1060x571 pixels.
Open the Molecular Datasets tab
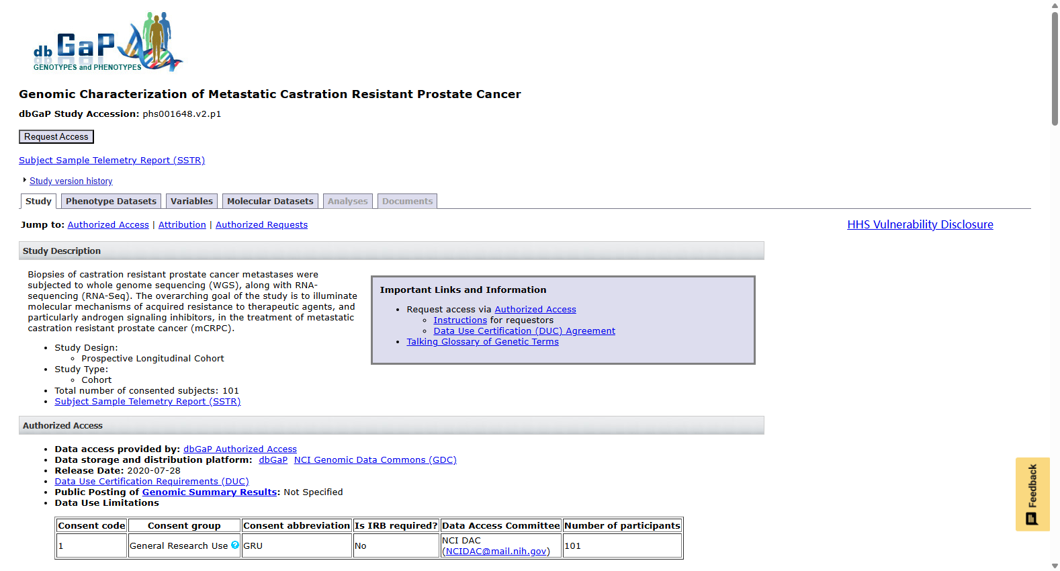click(270, 201)
